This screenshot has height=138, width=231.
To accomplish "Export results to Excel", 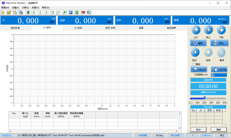I will 77,12.
